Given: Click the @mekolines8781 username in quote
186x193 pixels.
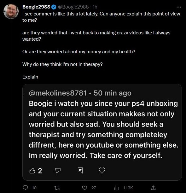Looking at the screenshot, I should tap(58, 93).
